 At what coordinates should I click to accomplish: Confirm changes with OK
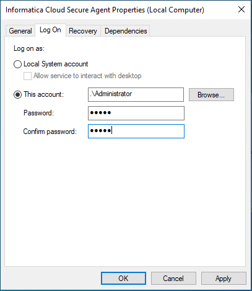[123, 279]
